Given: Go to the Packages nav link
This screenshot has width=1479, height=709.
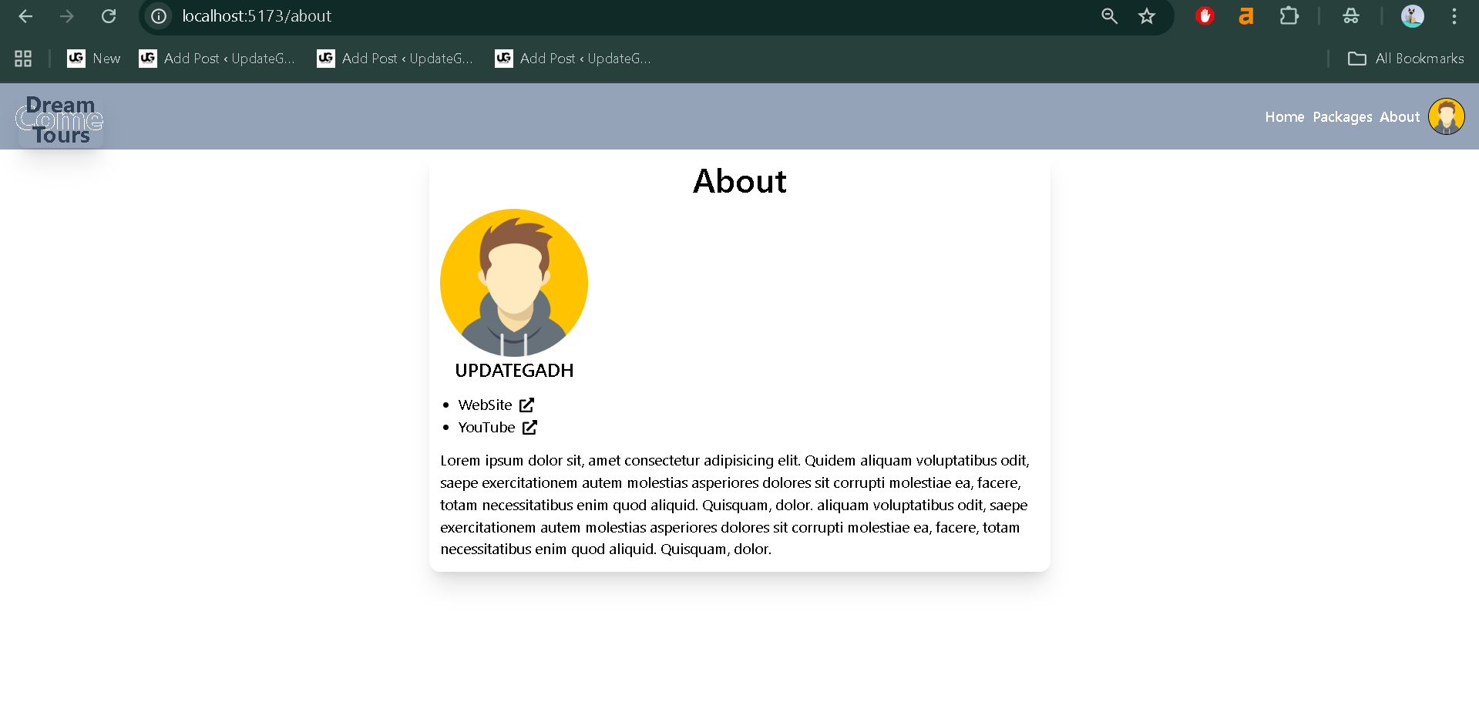Looking at the screenshot, I should [1342, 117].
